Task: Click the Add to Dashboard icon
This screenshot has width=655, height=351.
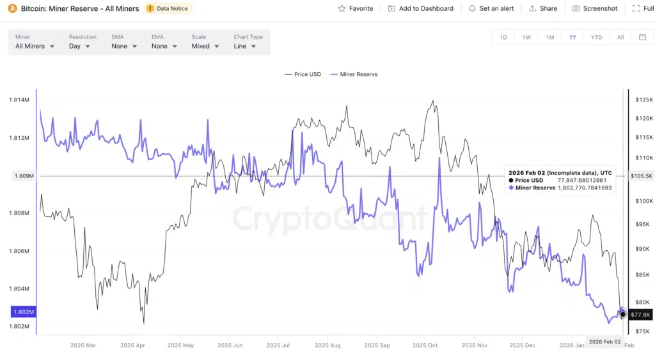Action: coord(391,9)
